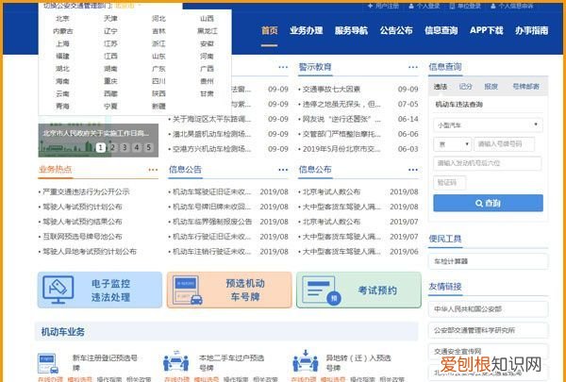Go to carousel slide 4
Screen dimensions: 566x382
137,147
